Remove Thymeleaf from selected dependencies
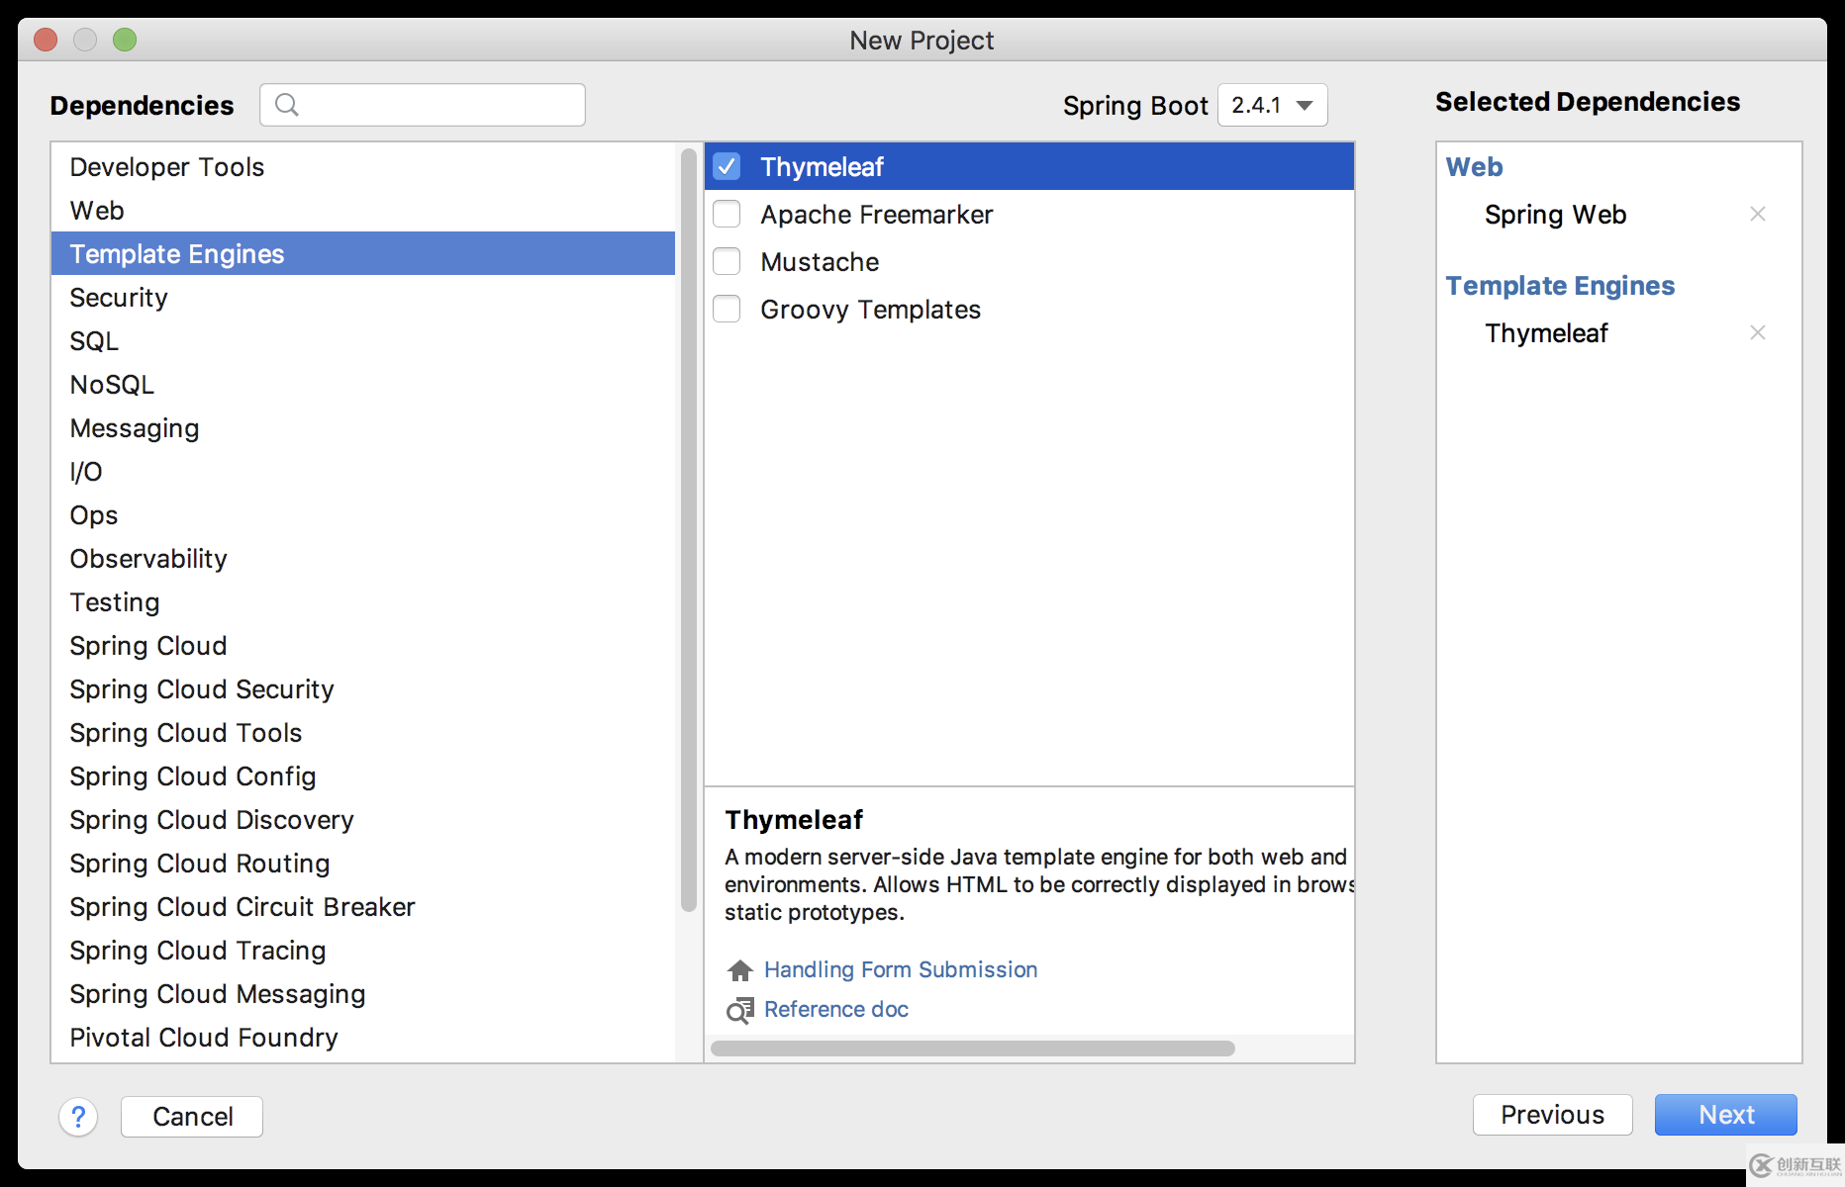This screenshot has width=1845, height=1187. click(x=1758, y=332)
